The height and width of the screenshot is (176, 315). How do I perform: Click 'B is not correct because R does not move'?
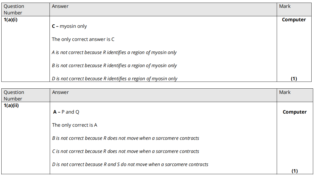coord(126,138)
